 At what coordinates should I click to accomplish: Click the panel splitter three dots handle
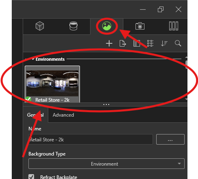click(106, 104)
